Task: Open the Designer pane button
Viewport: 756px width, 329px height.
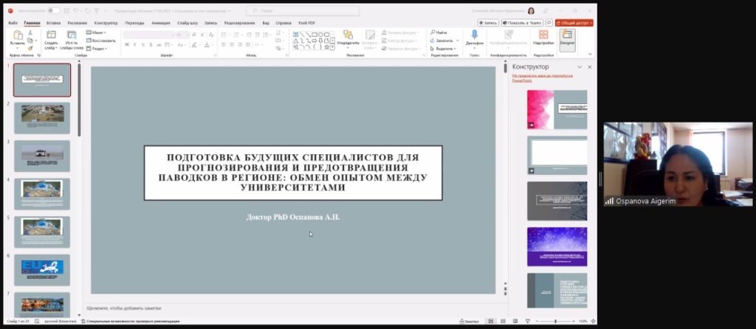Action: point(567,37)
